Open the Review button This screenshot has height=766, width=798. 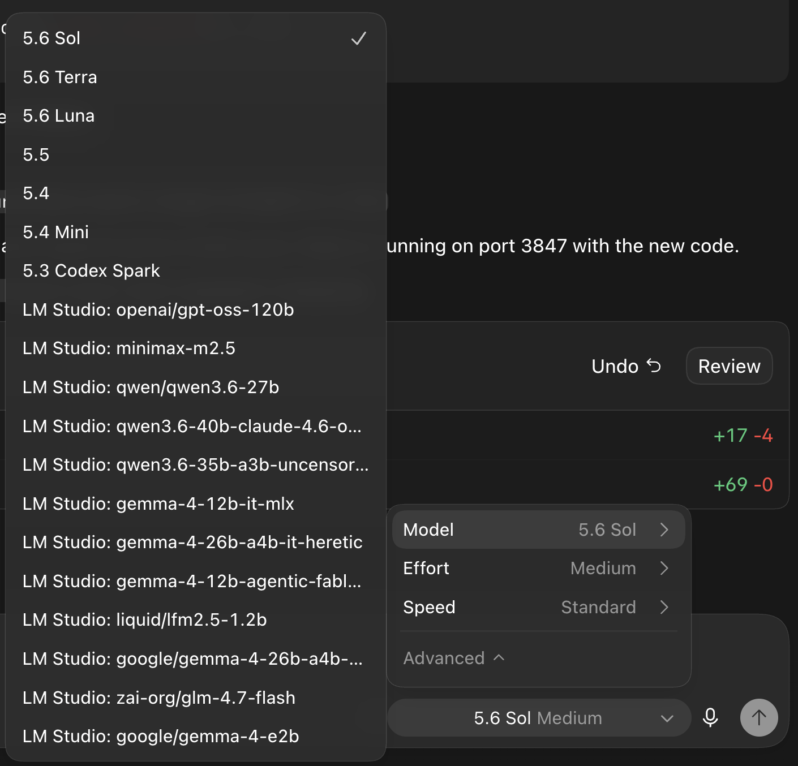729,366
